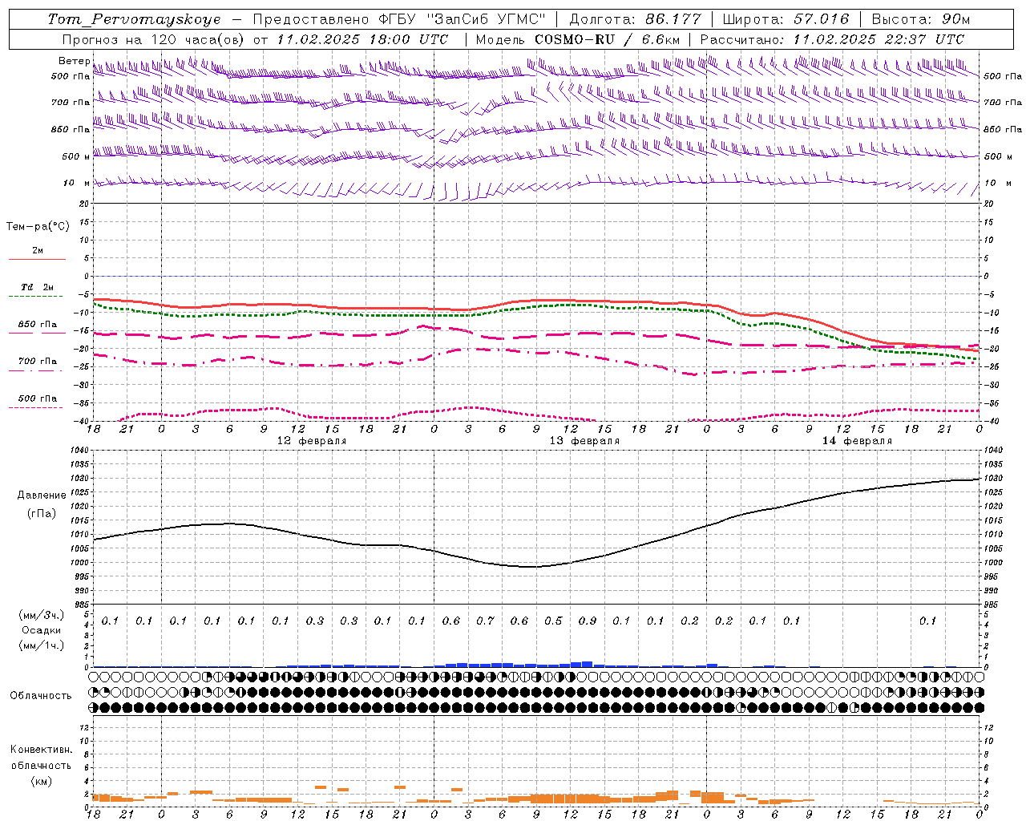Click the "(мм/3ч.)" precipitation unit label
1026x821 pixels.
(x=41, y=615)
